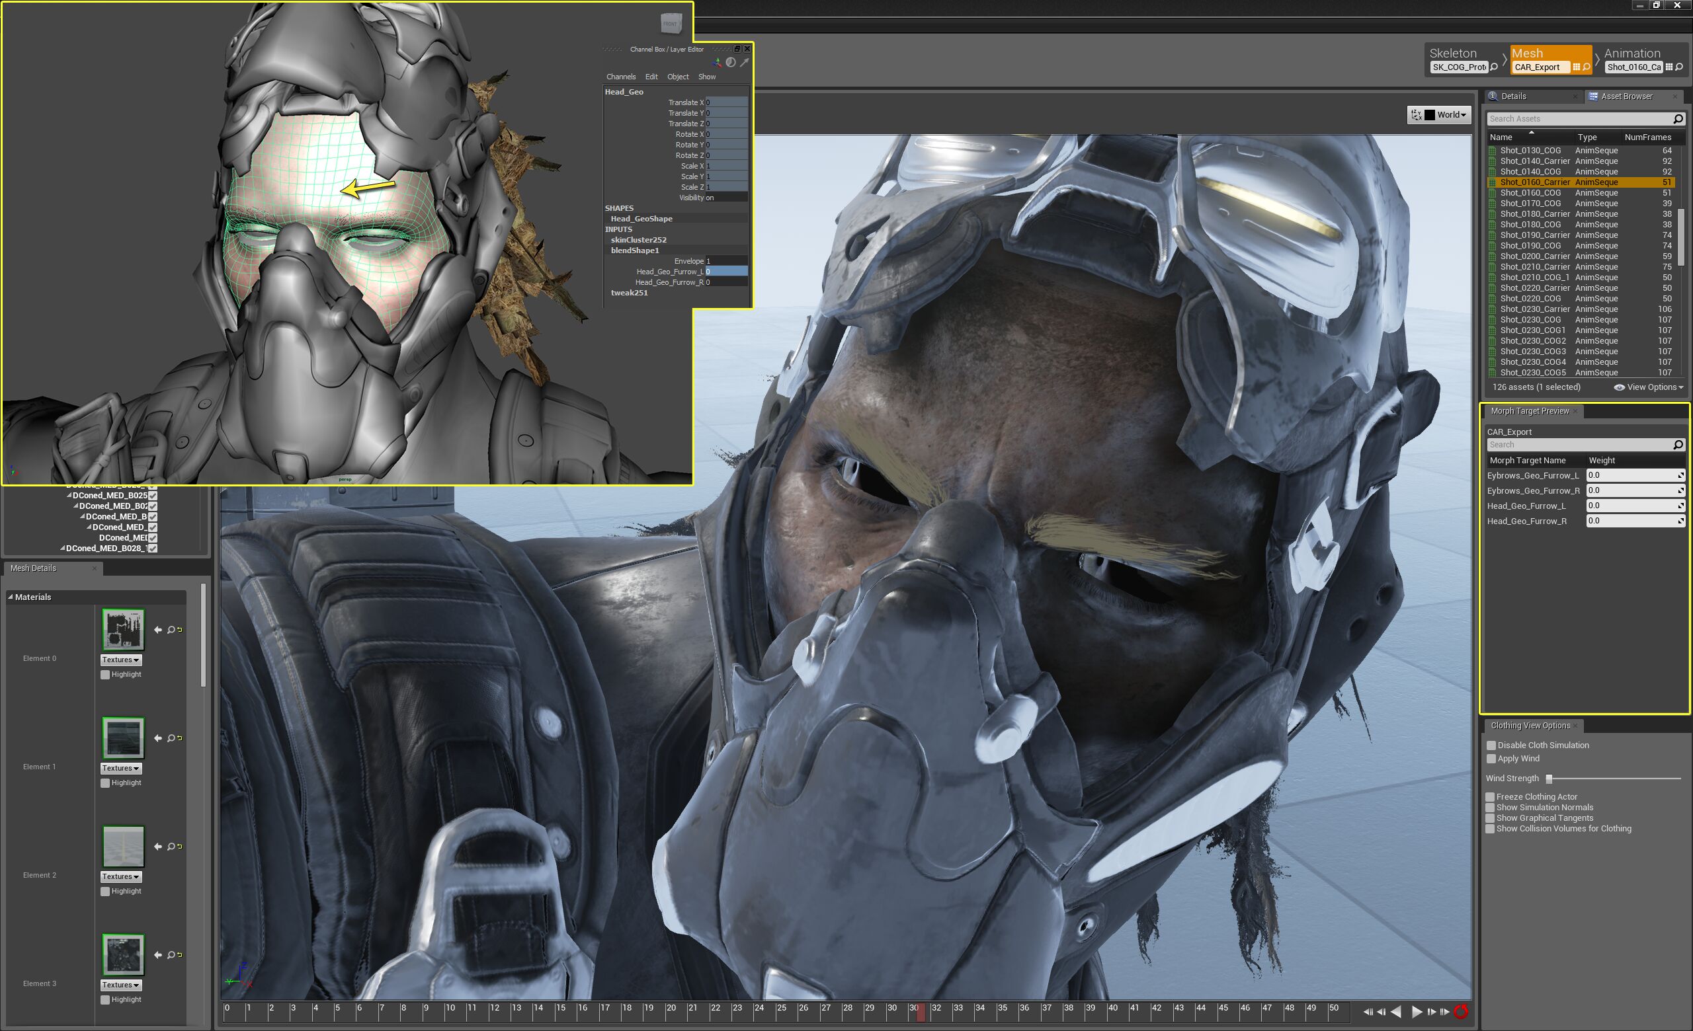
Task: Switch to the Details tab
Action: coord(1513,96)
